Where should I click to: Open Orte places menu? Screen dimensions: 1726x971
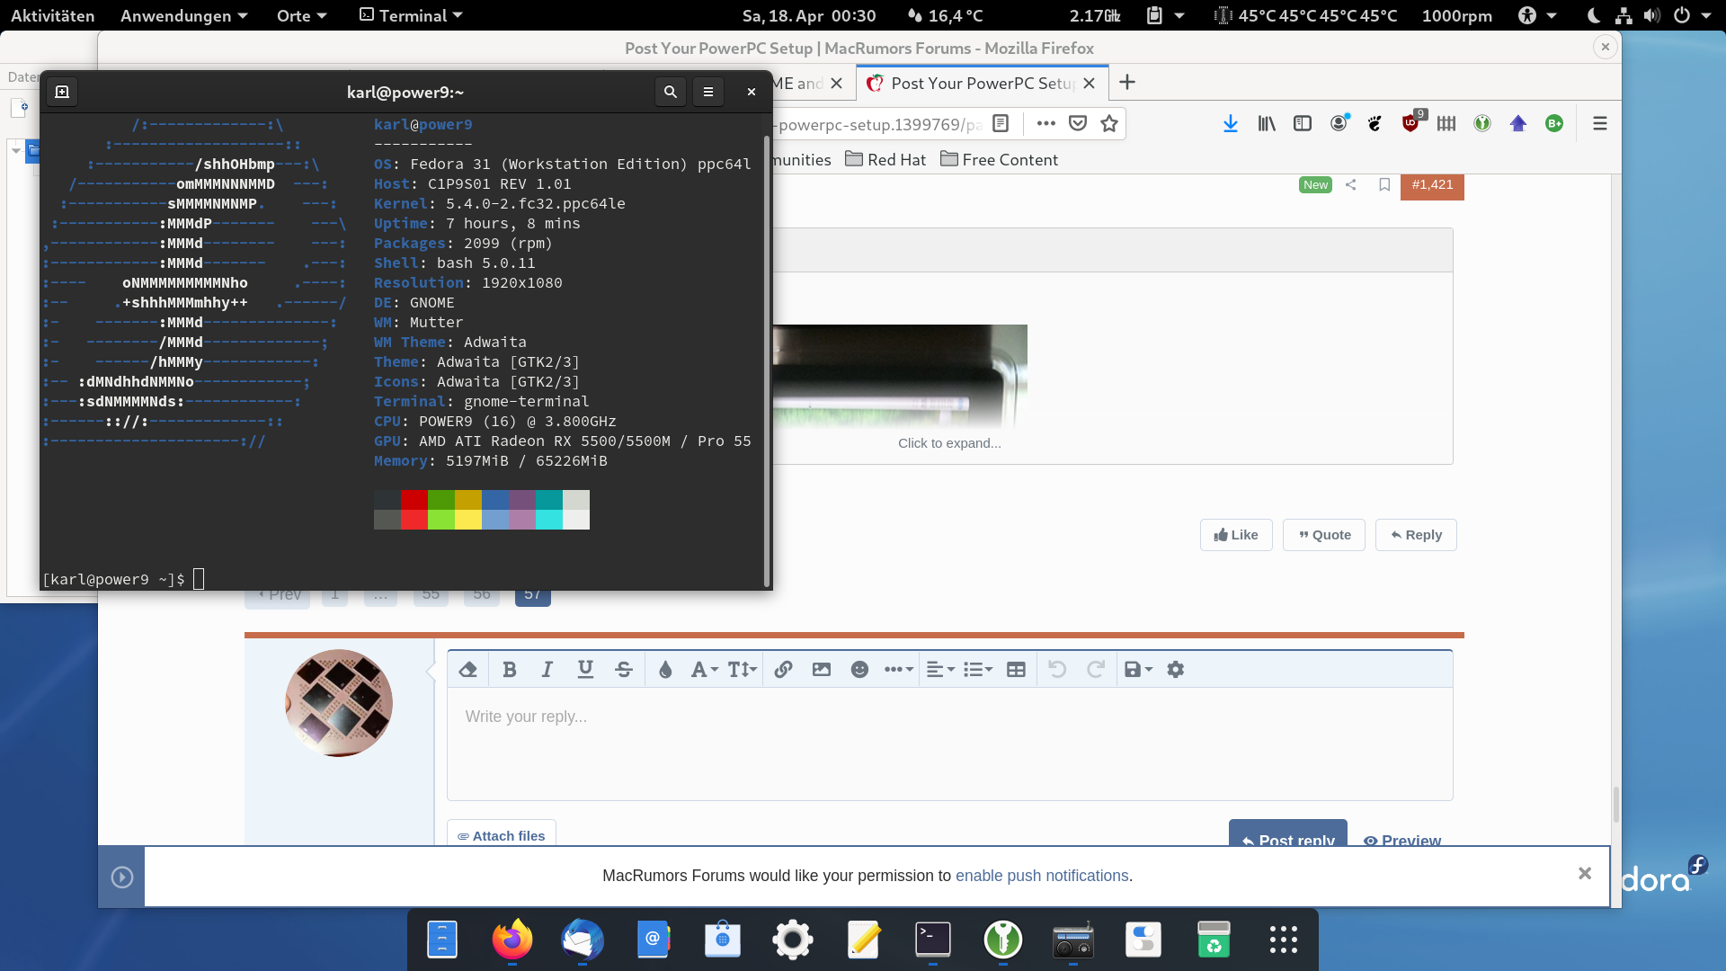[301, 15]
